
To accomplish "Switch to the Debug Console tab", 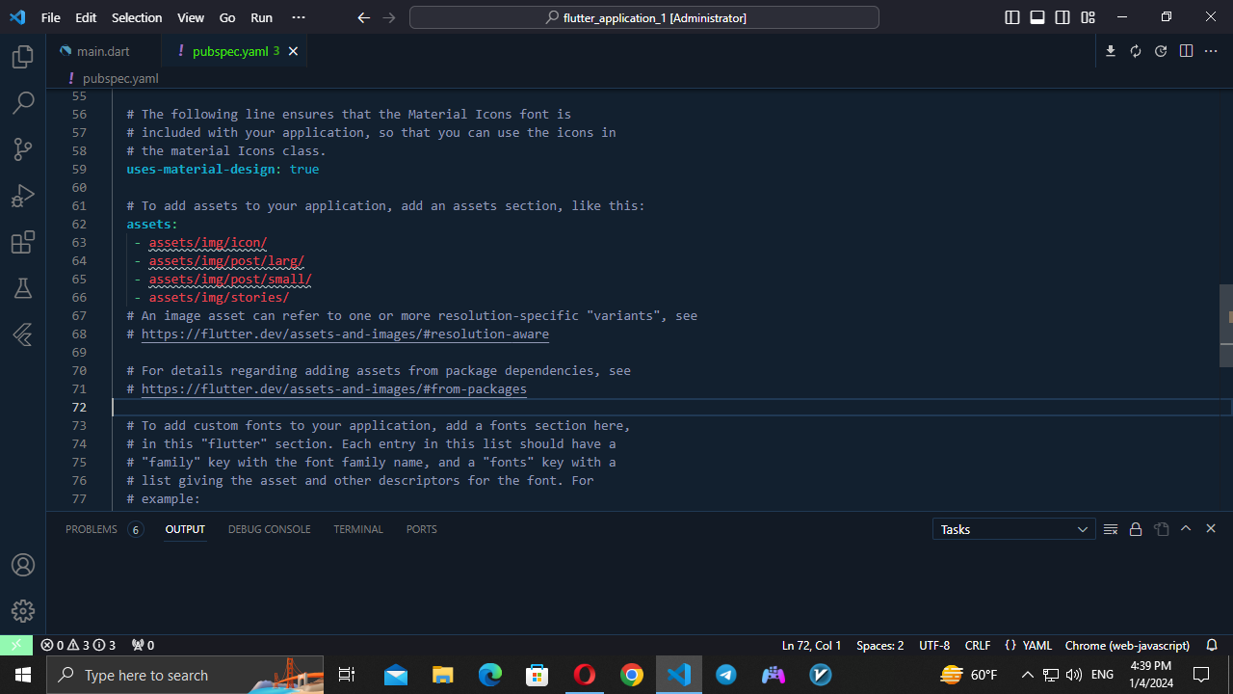I will 270,529.
